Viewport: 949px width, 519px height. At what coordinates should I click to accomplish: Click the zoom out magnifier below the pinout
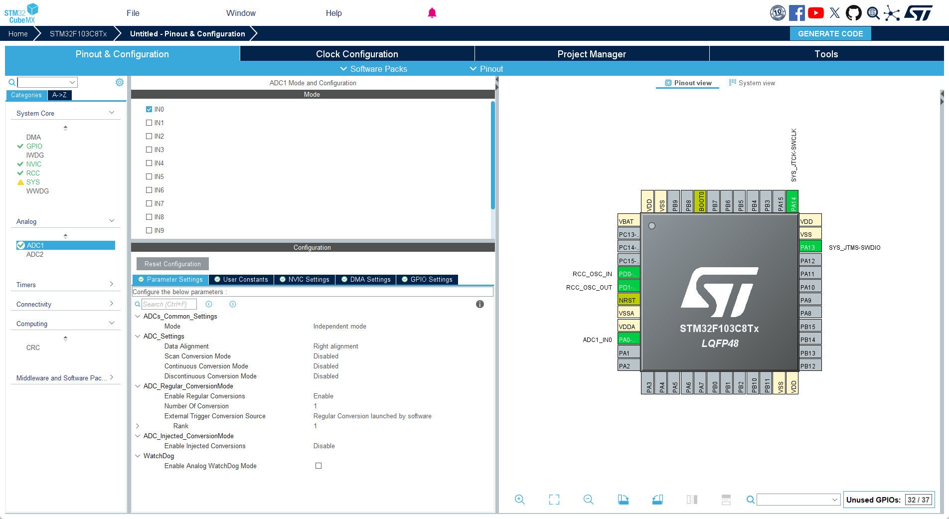[588, 500]
